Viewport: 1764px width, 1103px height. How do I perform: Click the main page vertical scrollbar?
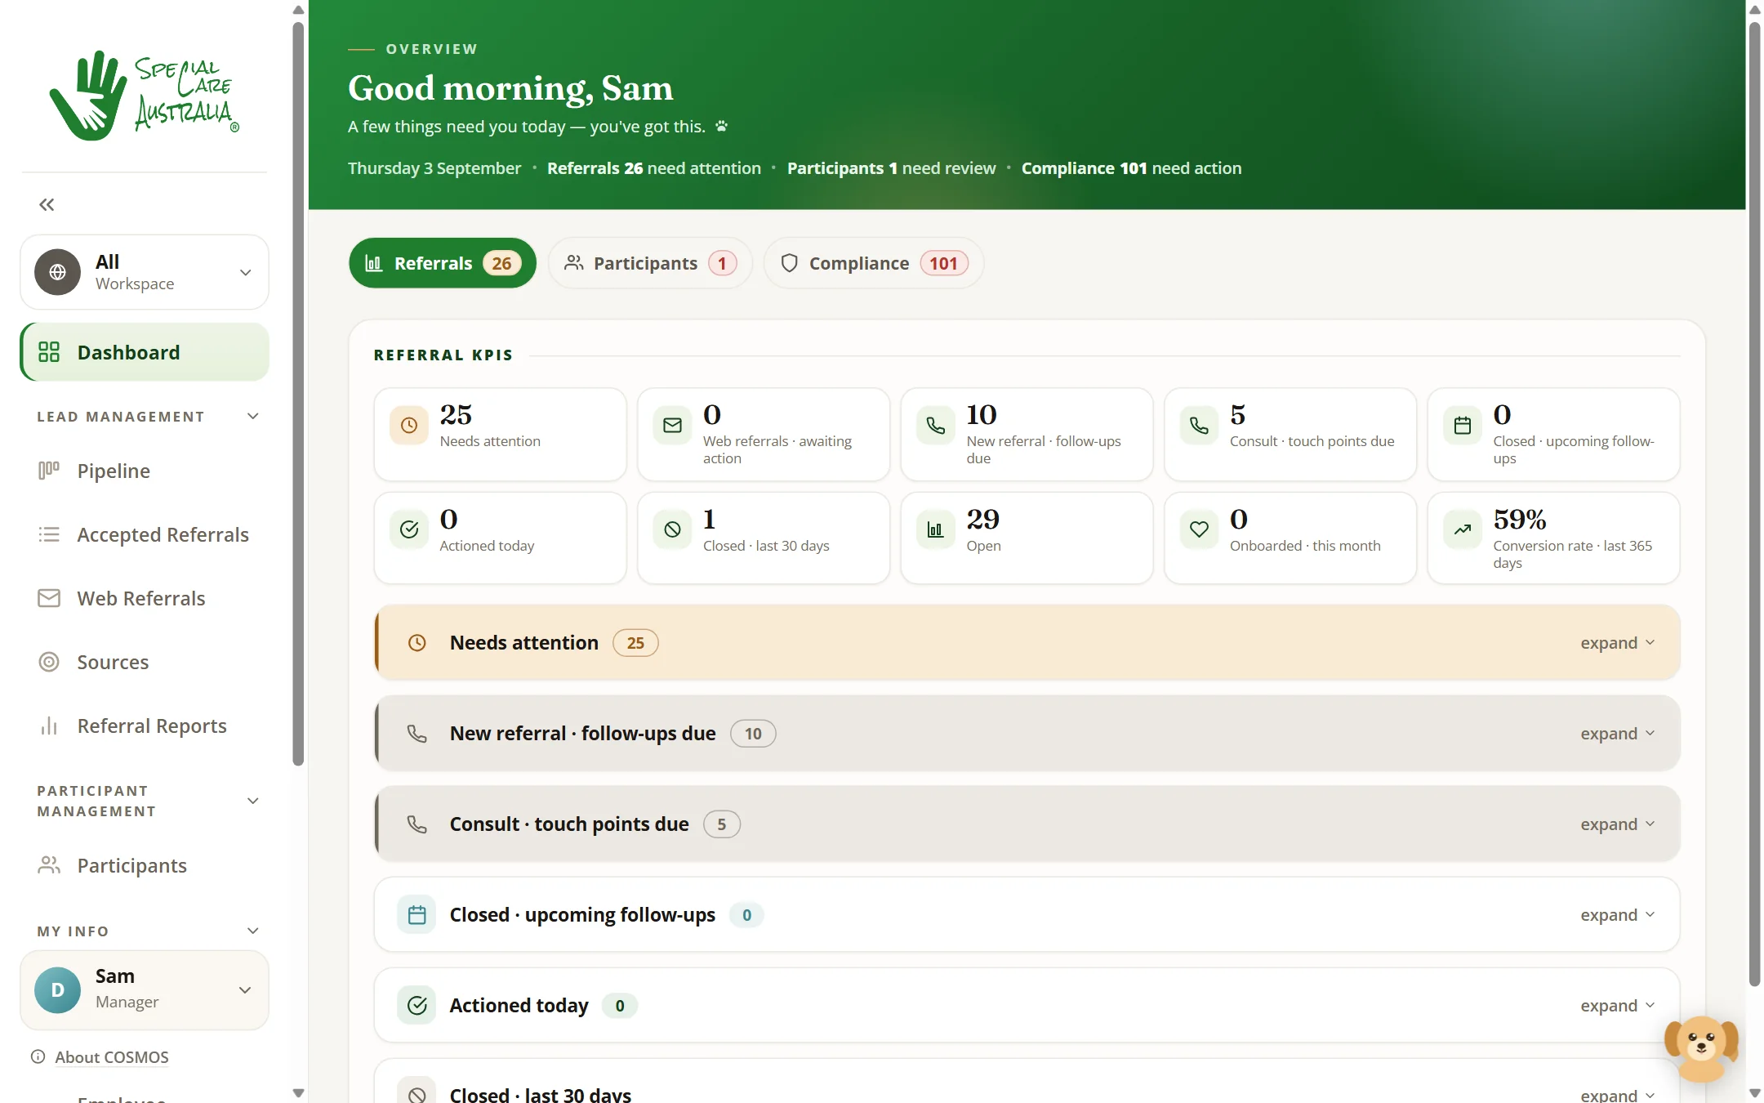[x=1754, y=502]
